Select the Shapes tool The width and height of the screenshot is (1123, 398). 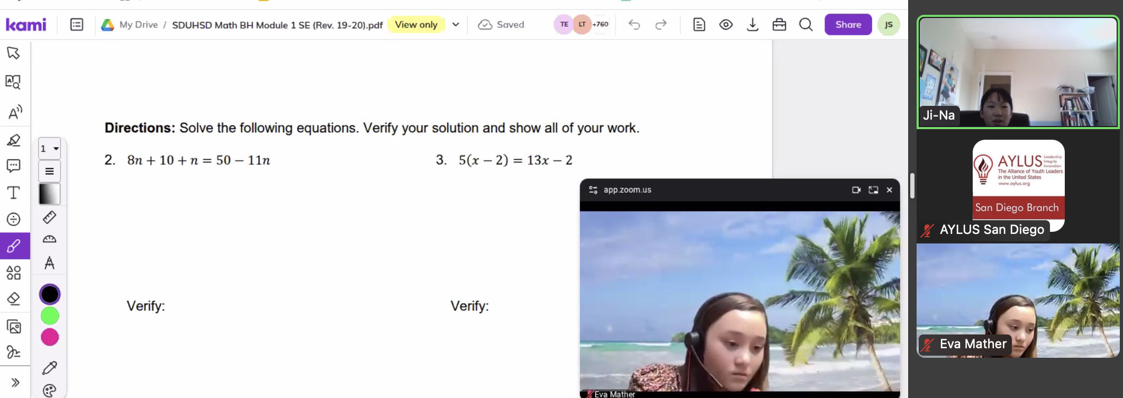point(13,273)
